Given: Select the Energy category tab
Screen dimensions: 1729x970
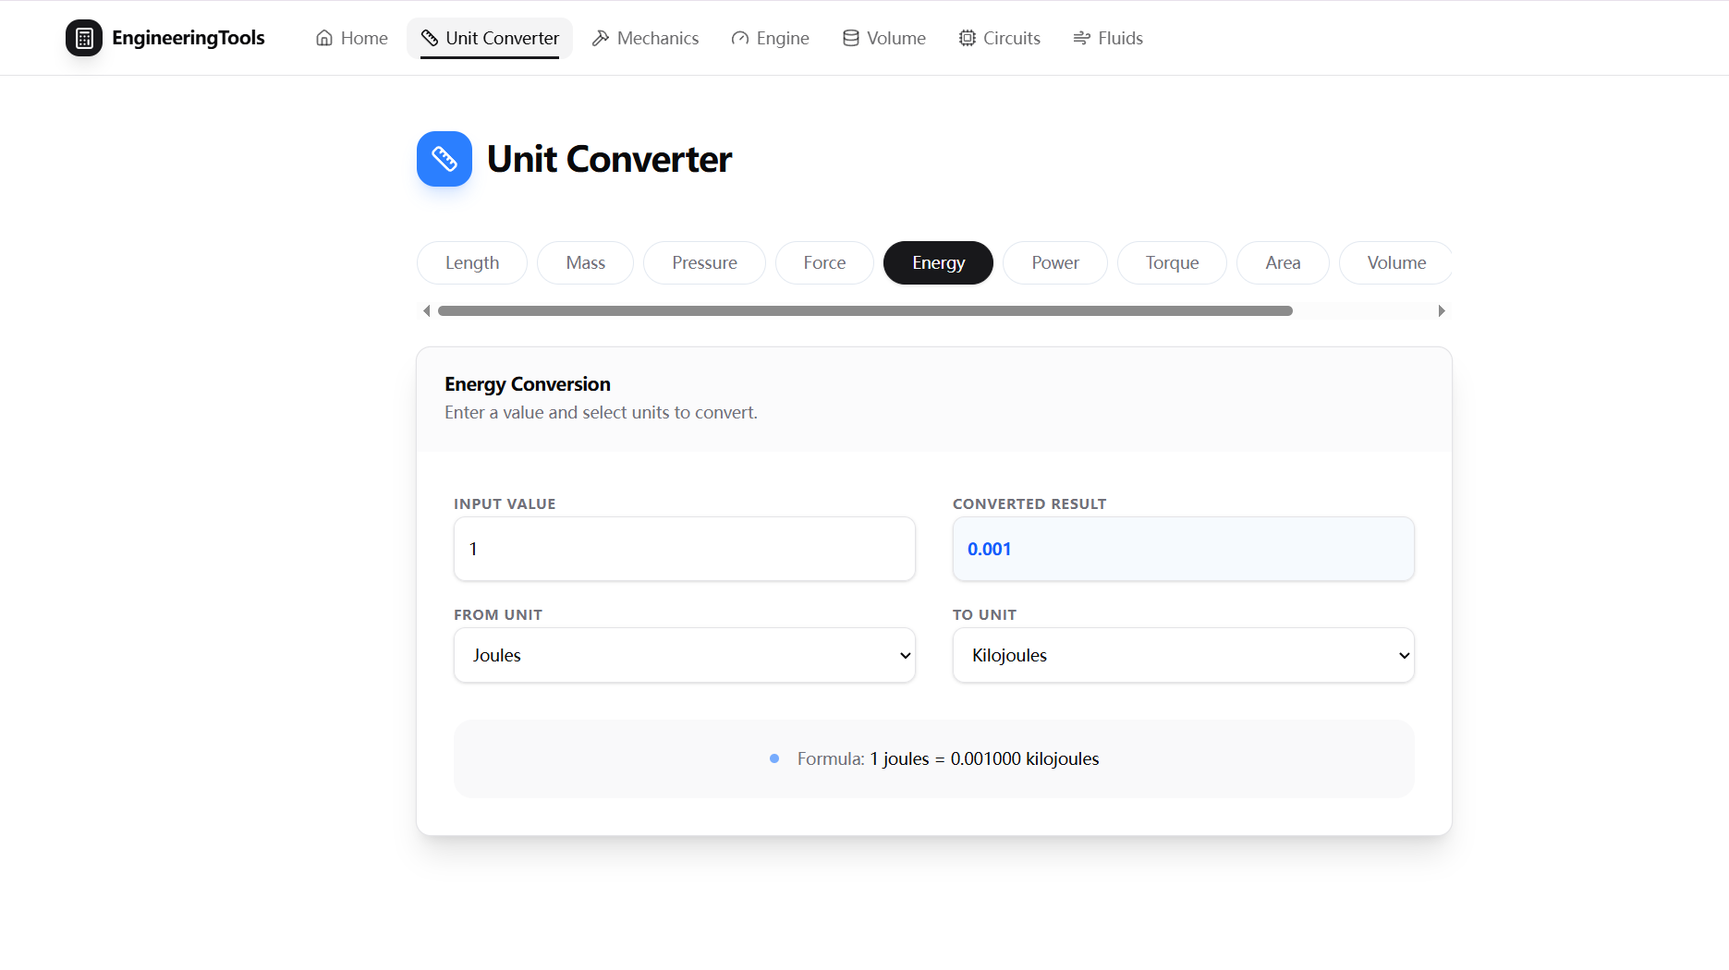Looking at the screenshot, I should click(x=937, y=262).
